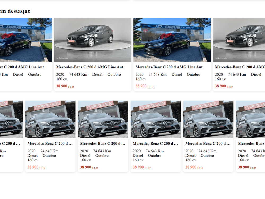The width and height of the screenshot is (265, 199).
Task: Select the 38 900 EUR price under the fully visible Drive Point photo
Action: (x=144, y=86)
